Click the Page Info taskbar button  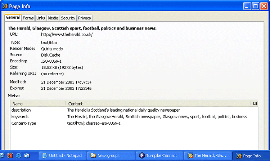pos(251,156)
